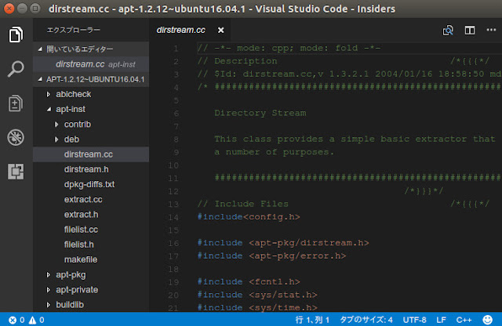
Task: Open the Debug view in activity bar
Action: click(x=16, y=138)
